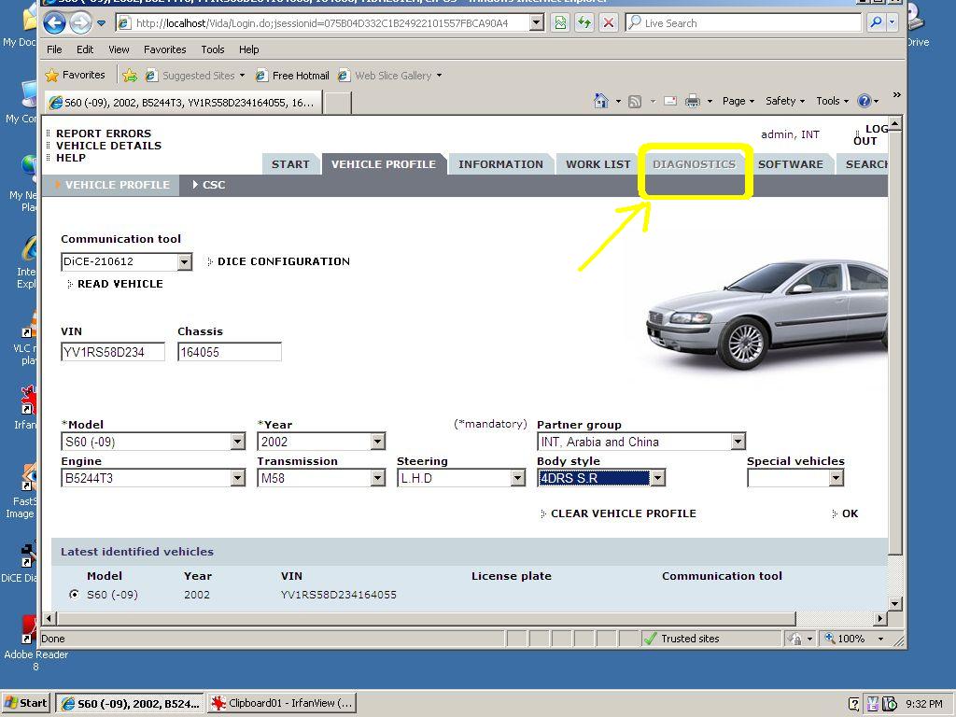Expand the Partner group dropdown
956x717 pixels.
click(x=738, y=442)
